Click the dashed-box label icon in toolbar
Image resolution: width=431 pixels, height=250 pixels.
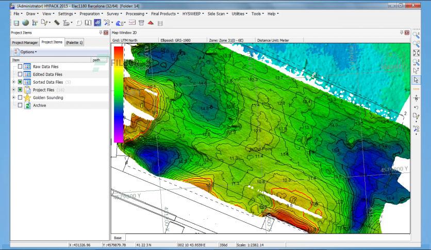tap(132, 23)
